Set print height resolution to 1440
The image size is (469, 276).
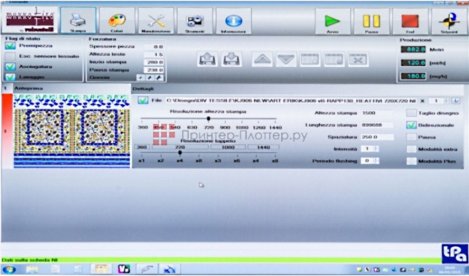(x=275, y=128)
